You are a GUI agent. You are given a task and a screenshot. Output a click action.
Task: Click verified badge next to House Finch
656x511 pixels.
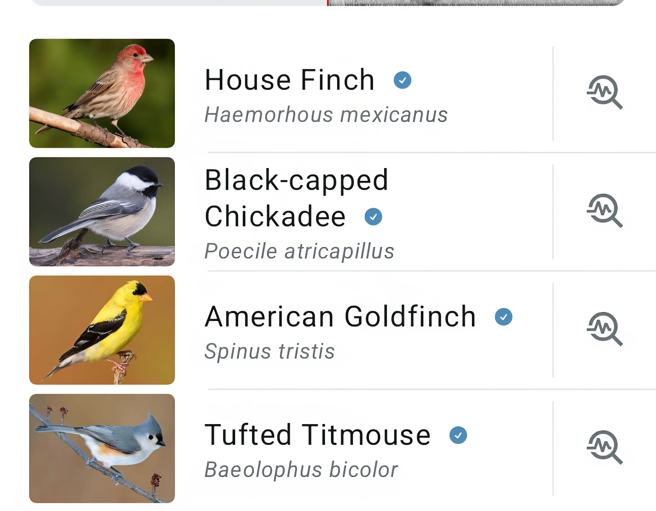(402, 80)
